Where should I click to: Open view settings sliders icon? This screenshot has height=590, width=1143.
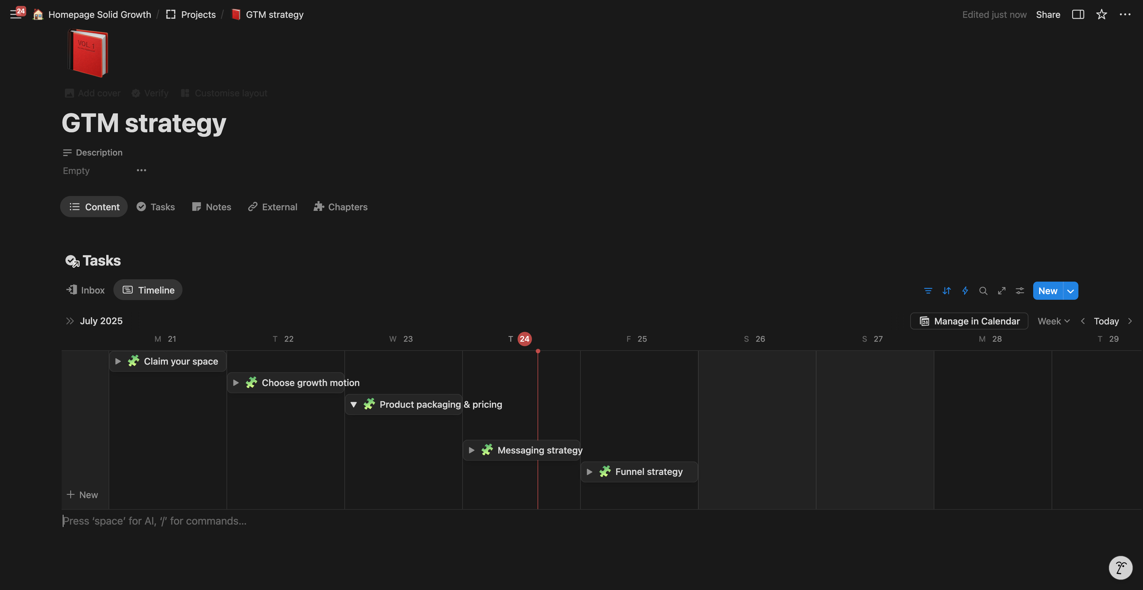(x=1020, y=291)
